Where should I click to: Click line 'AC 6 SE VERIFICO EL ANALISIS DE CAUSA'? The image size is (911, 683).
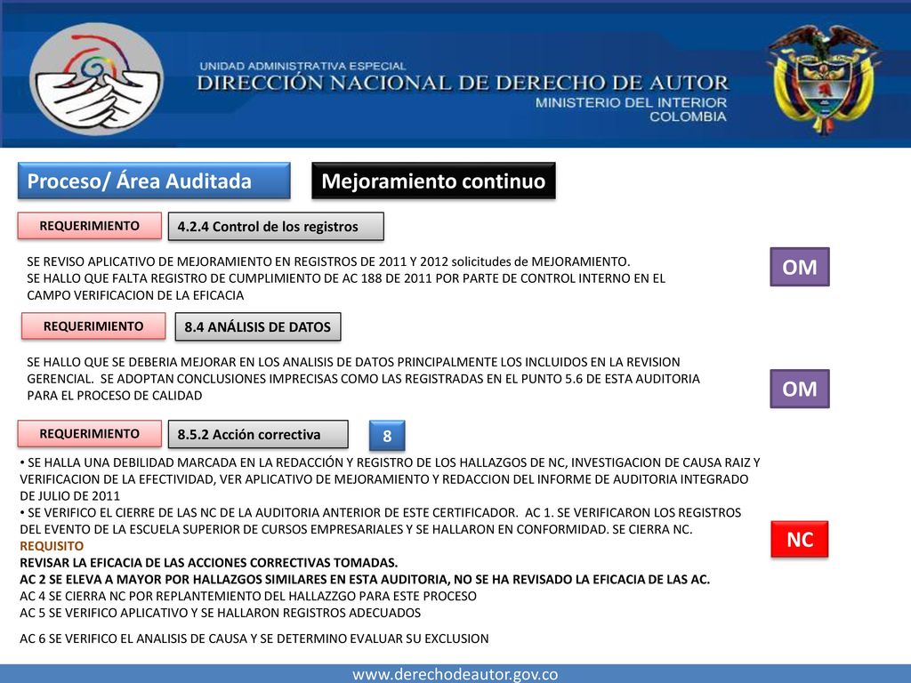(x=254, y=639)
